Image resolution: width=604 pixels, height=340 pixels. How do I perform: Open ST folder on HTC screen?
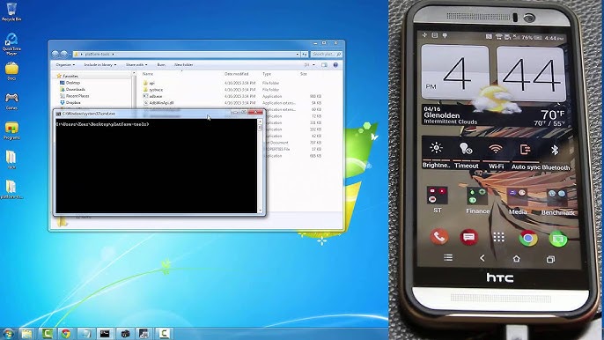click(438, 200)
